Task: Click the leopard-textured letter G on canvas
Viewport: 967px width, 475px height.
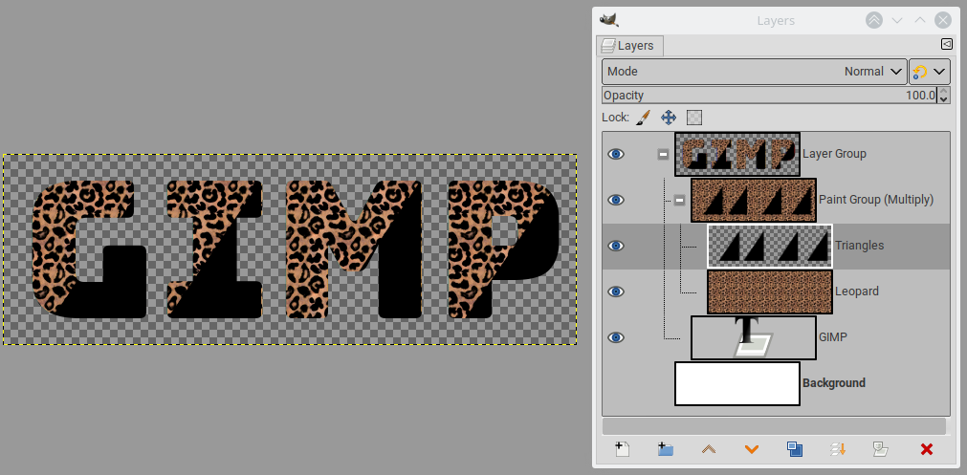Action: [53, 247]
